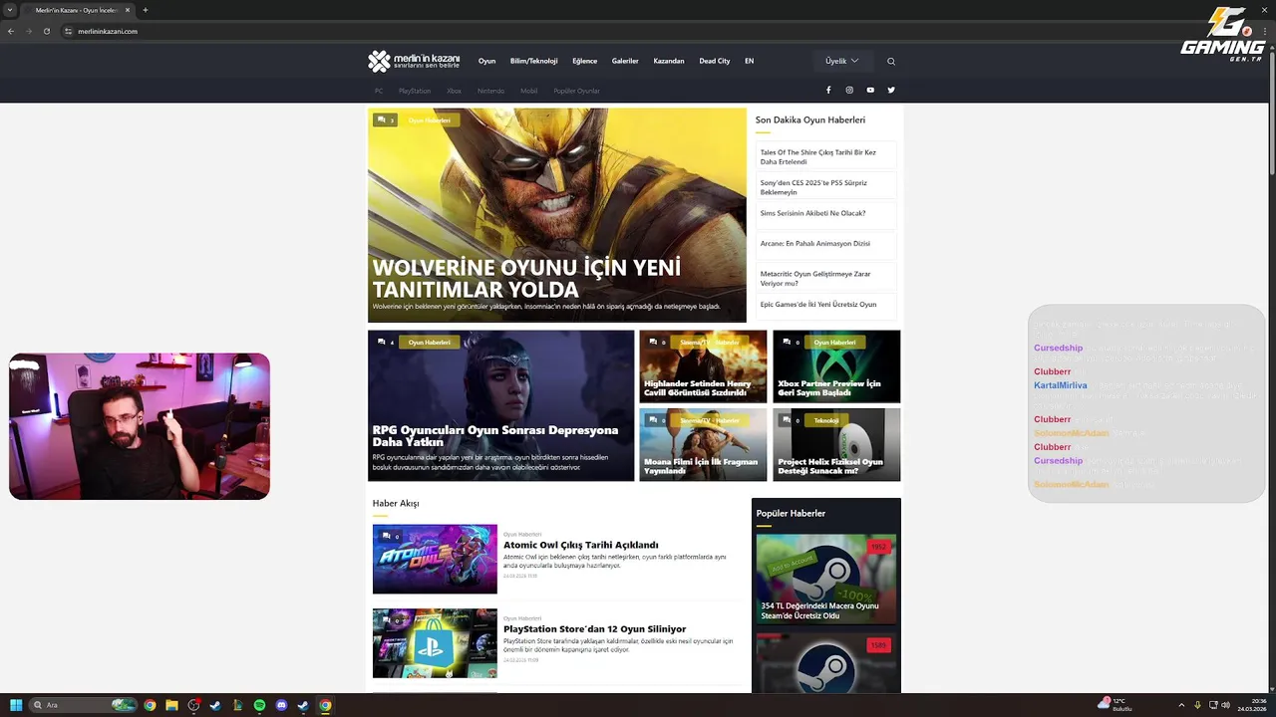Click the Windows taskbar search box
Screen dimensions: 1276x717
(x=83, y=705)
